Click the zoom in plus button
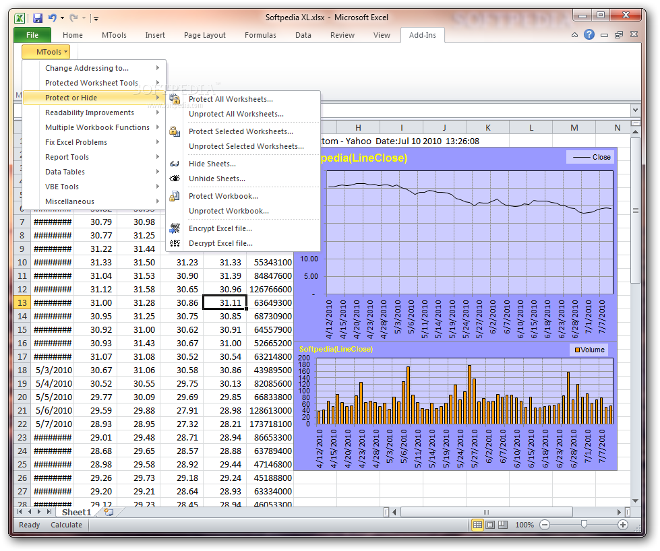 [622, 525]
